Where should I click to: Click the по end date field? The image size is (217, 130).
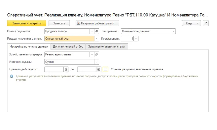[x=87, y=69]
